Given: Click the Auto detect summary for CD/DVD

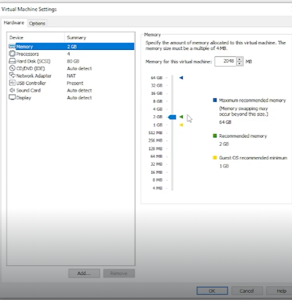Looking at the screenshot, I should coord(79,68).
